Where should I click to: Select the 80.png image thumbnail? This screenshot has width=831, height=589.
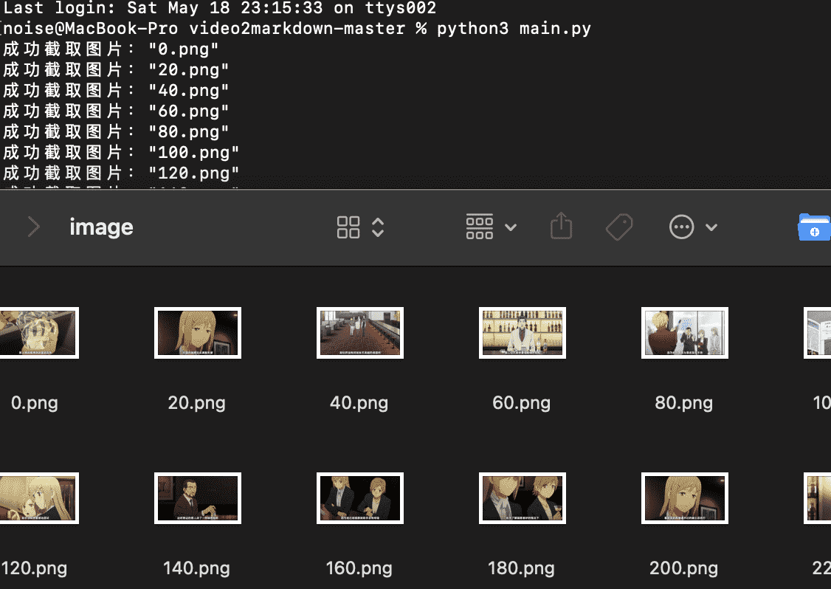(684, 333)
